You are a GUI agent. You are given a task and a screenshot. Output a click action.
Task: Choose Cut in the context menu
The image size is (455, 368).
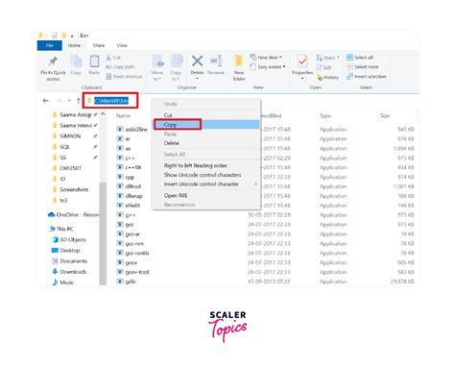pos(205,115)
